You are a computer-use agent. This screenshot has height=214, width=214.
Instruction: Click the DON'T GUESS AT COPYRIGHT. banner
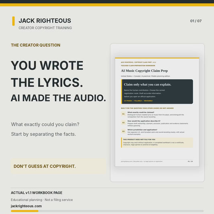click(58, 166)
